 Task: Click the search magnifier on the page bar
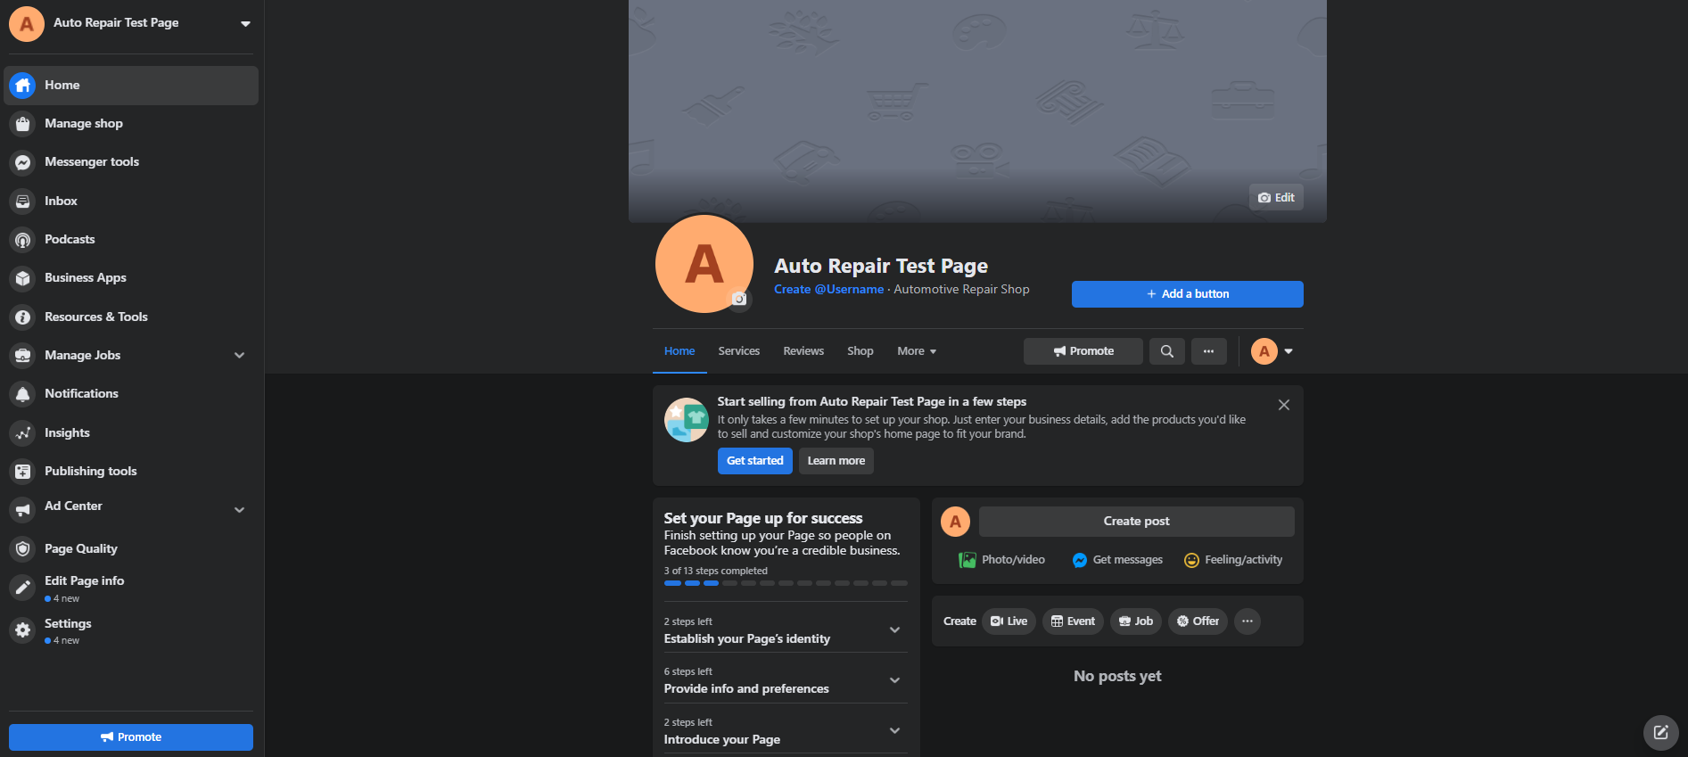pos(1167,351)
